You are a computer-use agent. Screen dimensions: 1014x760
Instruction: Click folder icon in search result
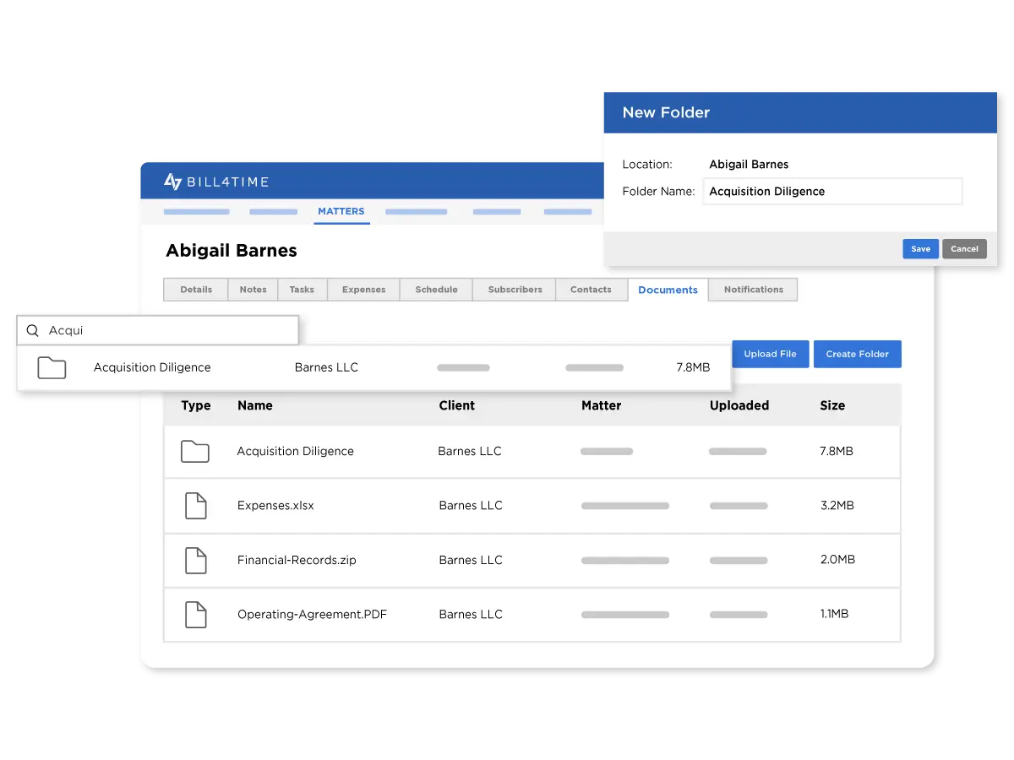click(52, 367)
